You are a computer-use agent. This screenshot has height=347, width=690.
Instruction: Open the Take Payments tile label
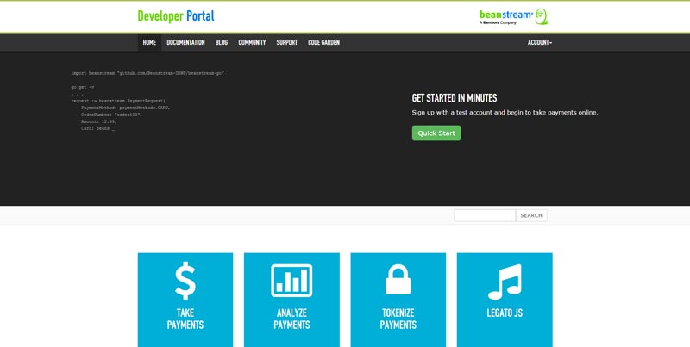pos(185,319)
